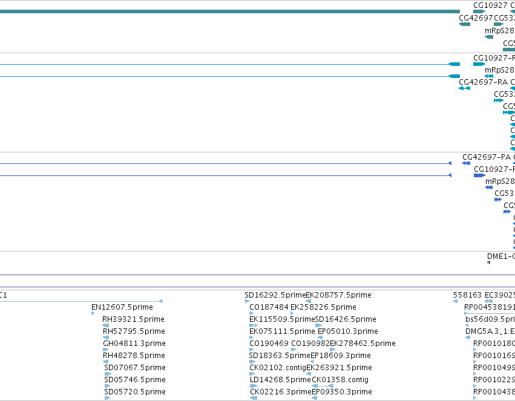Click the blue arrow glyph beneath CG42697-PA

coord(466,163)
